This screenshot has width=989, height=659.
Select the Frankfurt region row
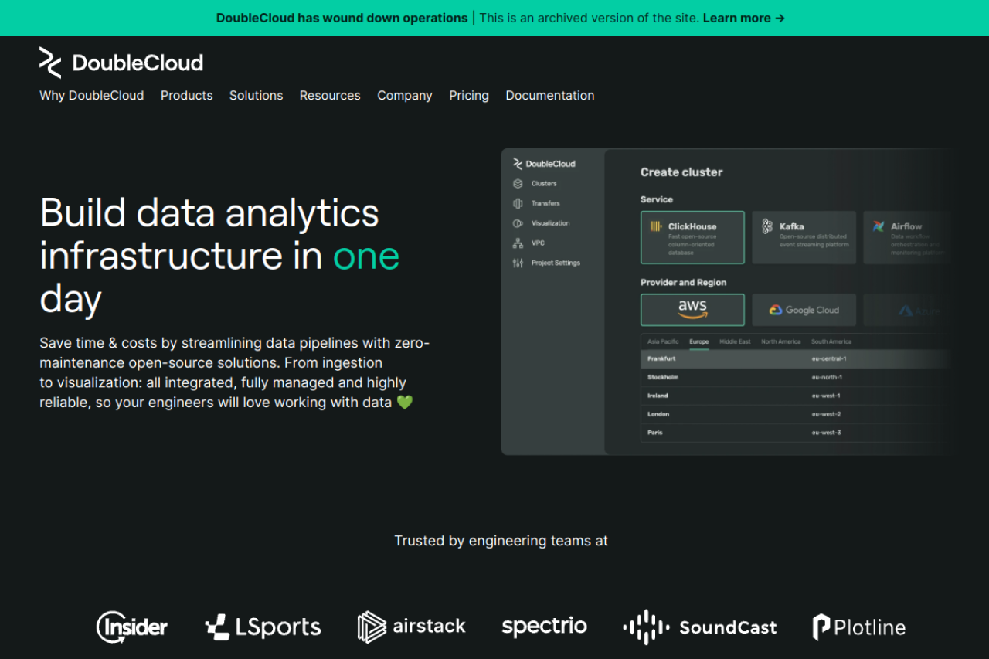796,358
